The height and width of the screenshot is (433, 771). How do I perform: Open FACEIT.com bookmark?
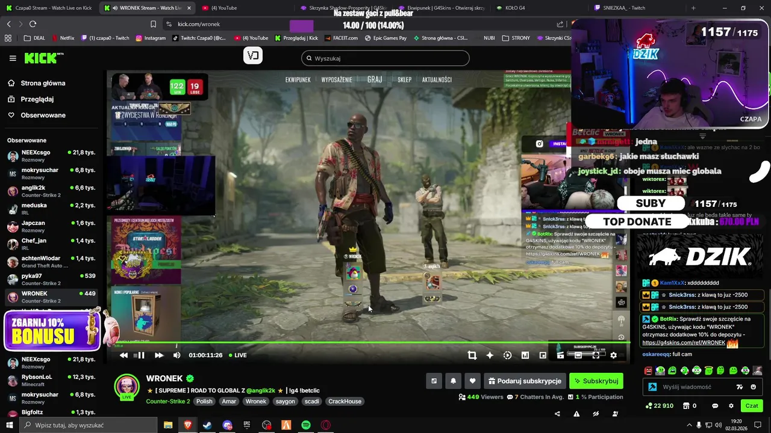(341, 38)
